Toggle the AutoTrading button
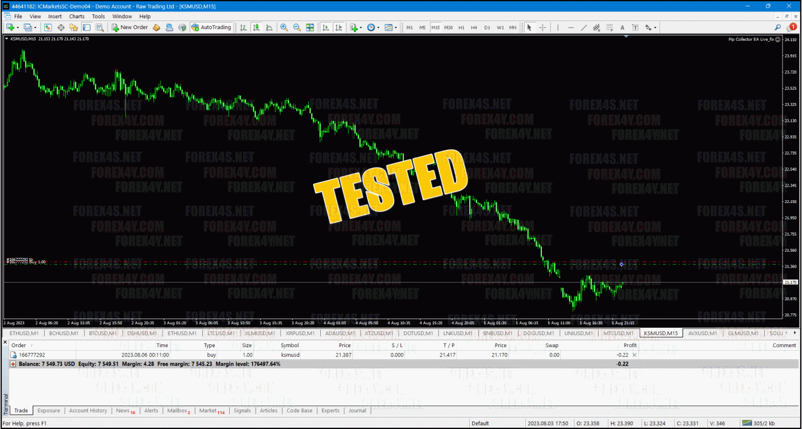The image size is (802, 429). pyautogui.click(x=211, y=27)
